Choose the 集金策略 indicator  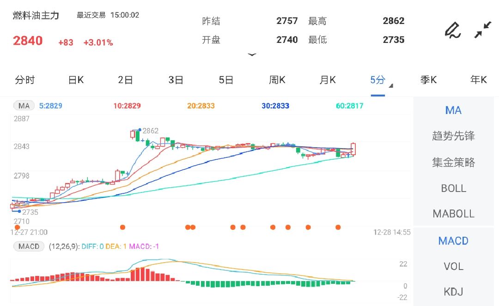click(453, 162)
